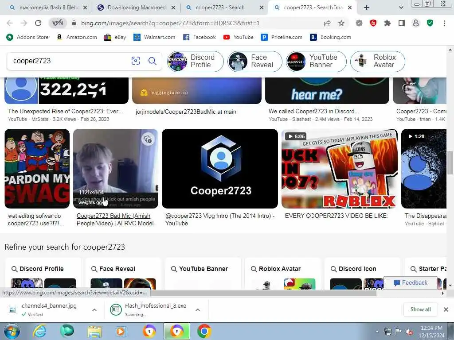The image size is (454, 340).
Task: Click the save image icon on hovered thumbnail
Action: click(x=148, y=139)
